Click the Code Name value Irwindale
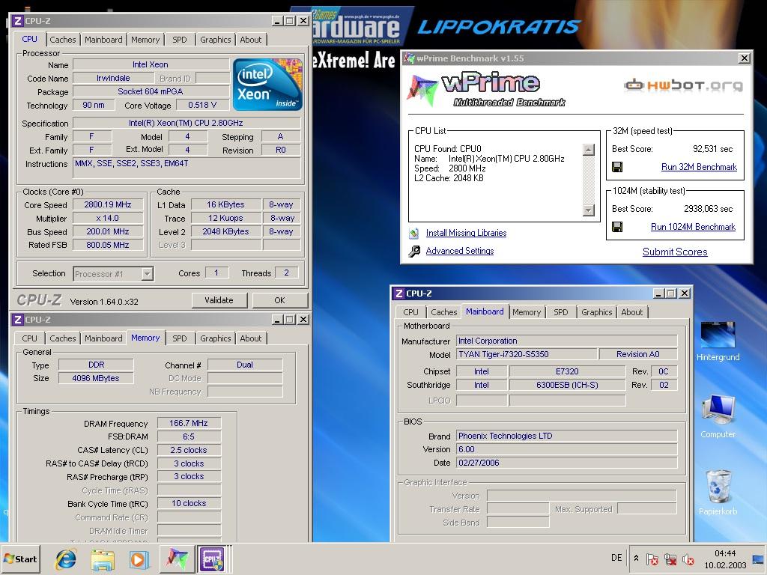 point(113,78)
